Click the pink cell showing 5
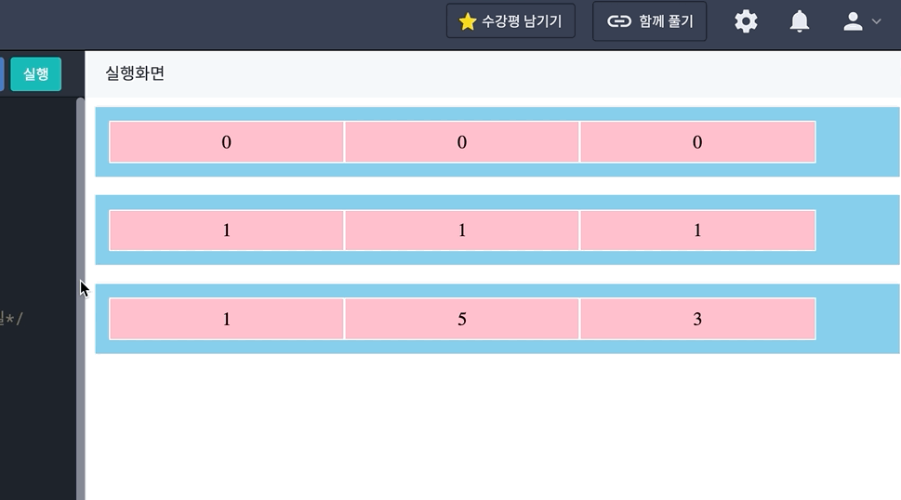901x500 pixels. click(462, 319)
